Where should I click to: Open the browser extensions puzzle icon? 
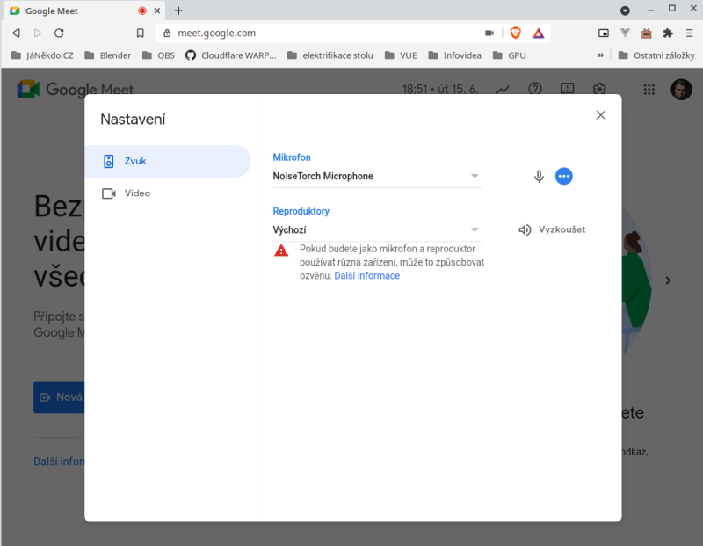click(x=666, y=32)
